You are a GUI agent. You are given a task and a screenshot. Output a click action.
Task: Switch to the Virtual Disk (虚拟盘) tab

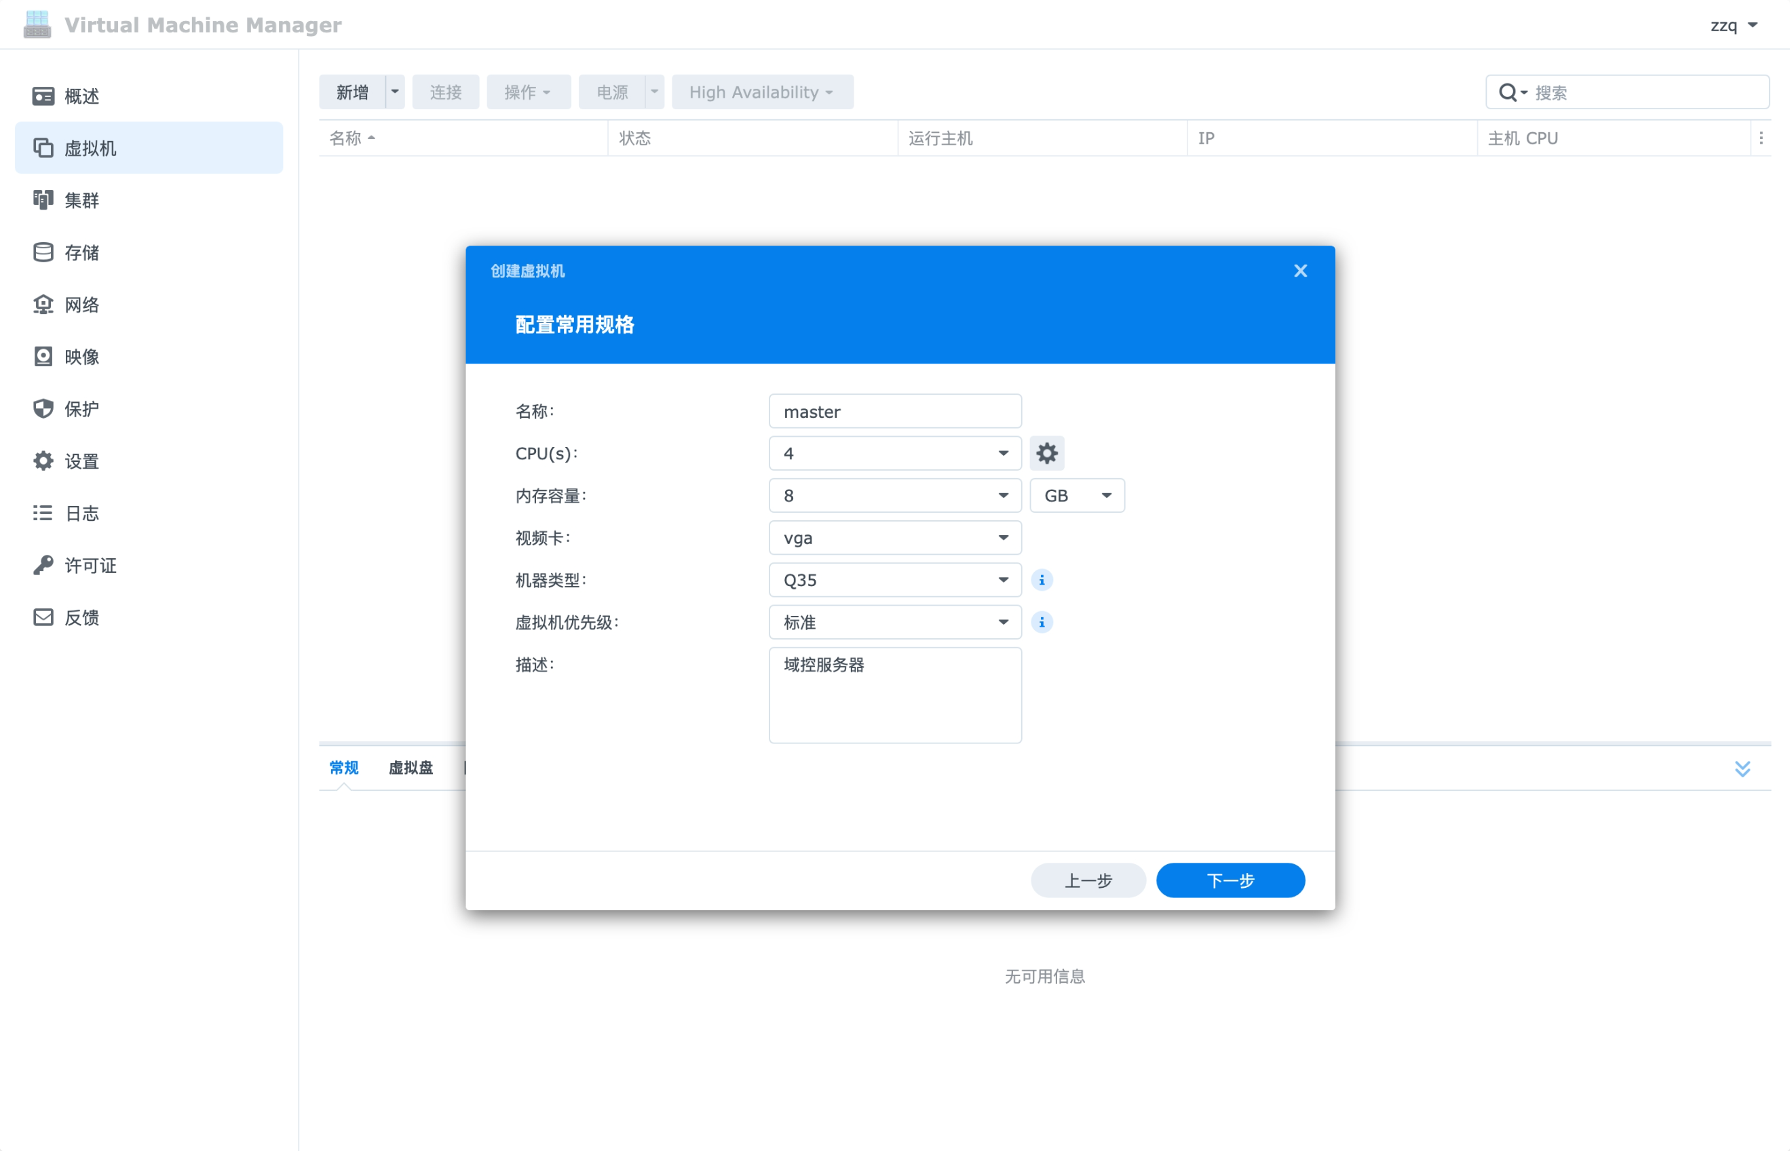pyautogui.click(x=411, y=768)
